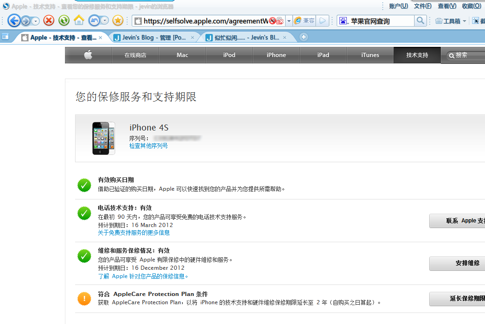Click the go arrow next to the compatibility button
Viewport: 485px width, 324px height.
tap(322, 21)
